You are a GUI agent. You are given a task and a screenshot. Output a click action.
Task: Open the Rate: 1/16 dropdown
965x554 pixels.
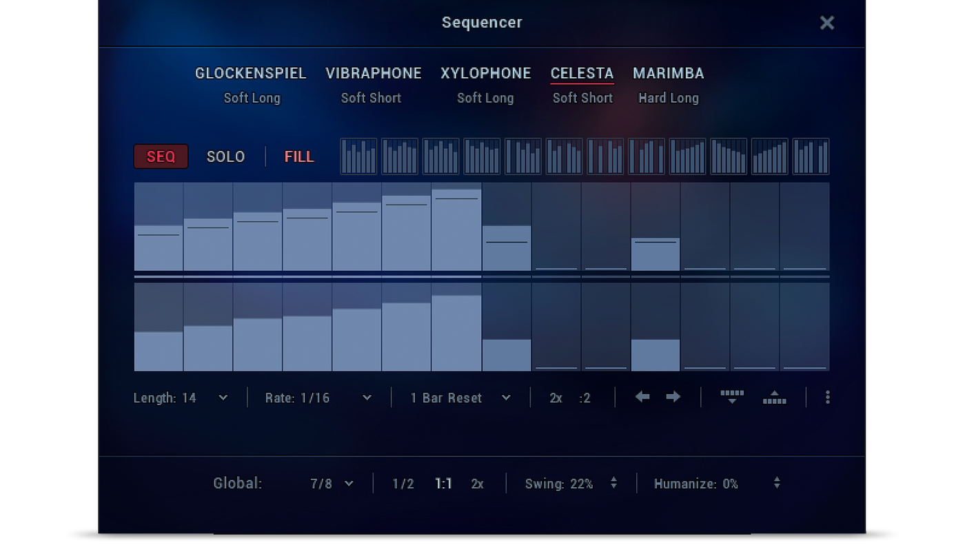[318, 398]
